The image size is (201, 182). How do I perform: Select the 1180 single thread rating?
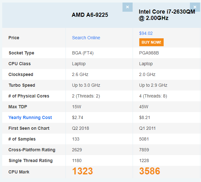click(x=77, y=160)
